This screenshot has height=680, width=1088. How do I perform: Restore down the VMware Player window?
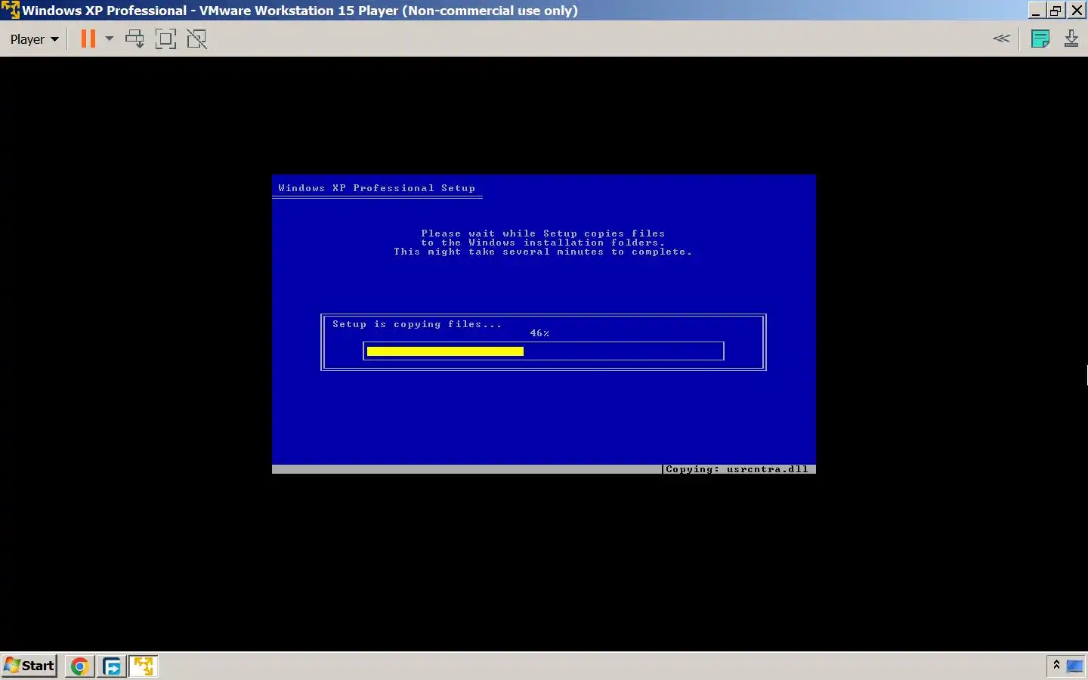coord(1056,11)
